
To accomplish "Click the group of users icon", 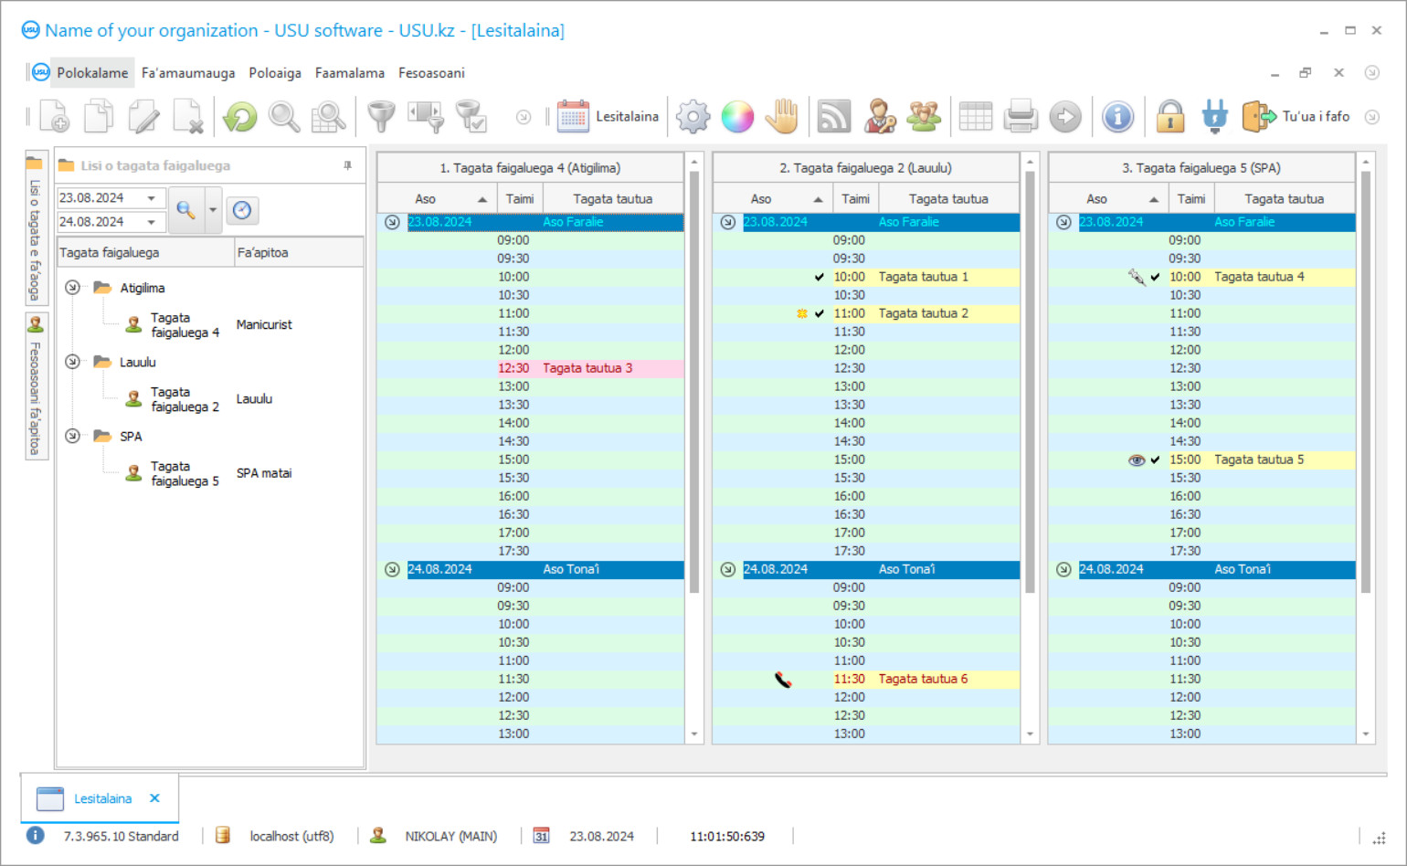I will (x=924, y=117).
